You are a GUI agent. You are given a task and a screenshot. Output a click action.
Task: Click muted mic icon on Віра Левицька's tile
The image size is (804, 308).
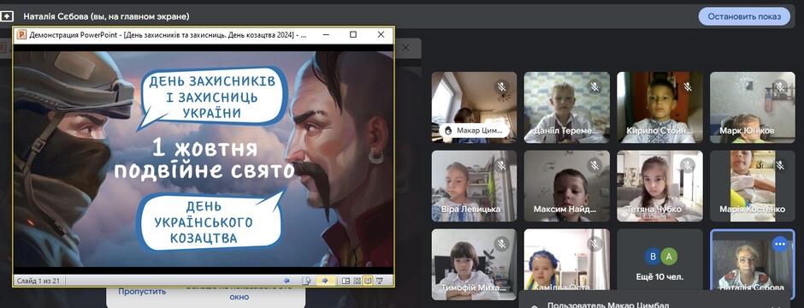click(x=501, y=165)
